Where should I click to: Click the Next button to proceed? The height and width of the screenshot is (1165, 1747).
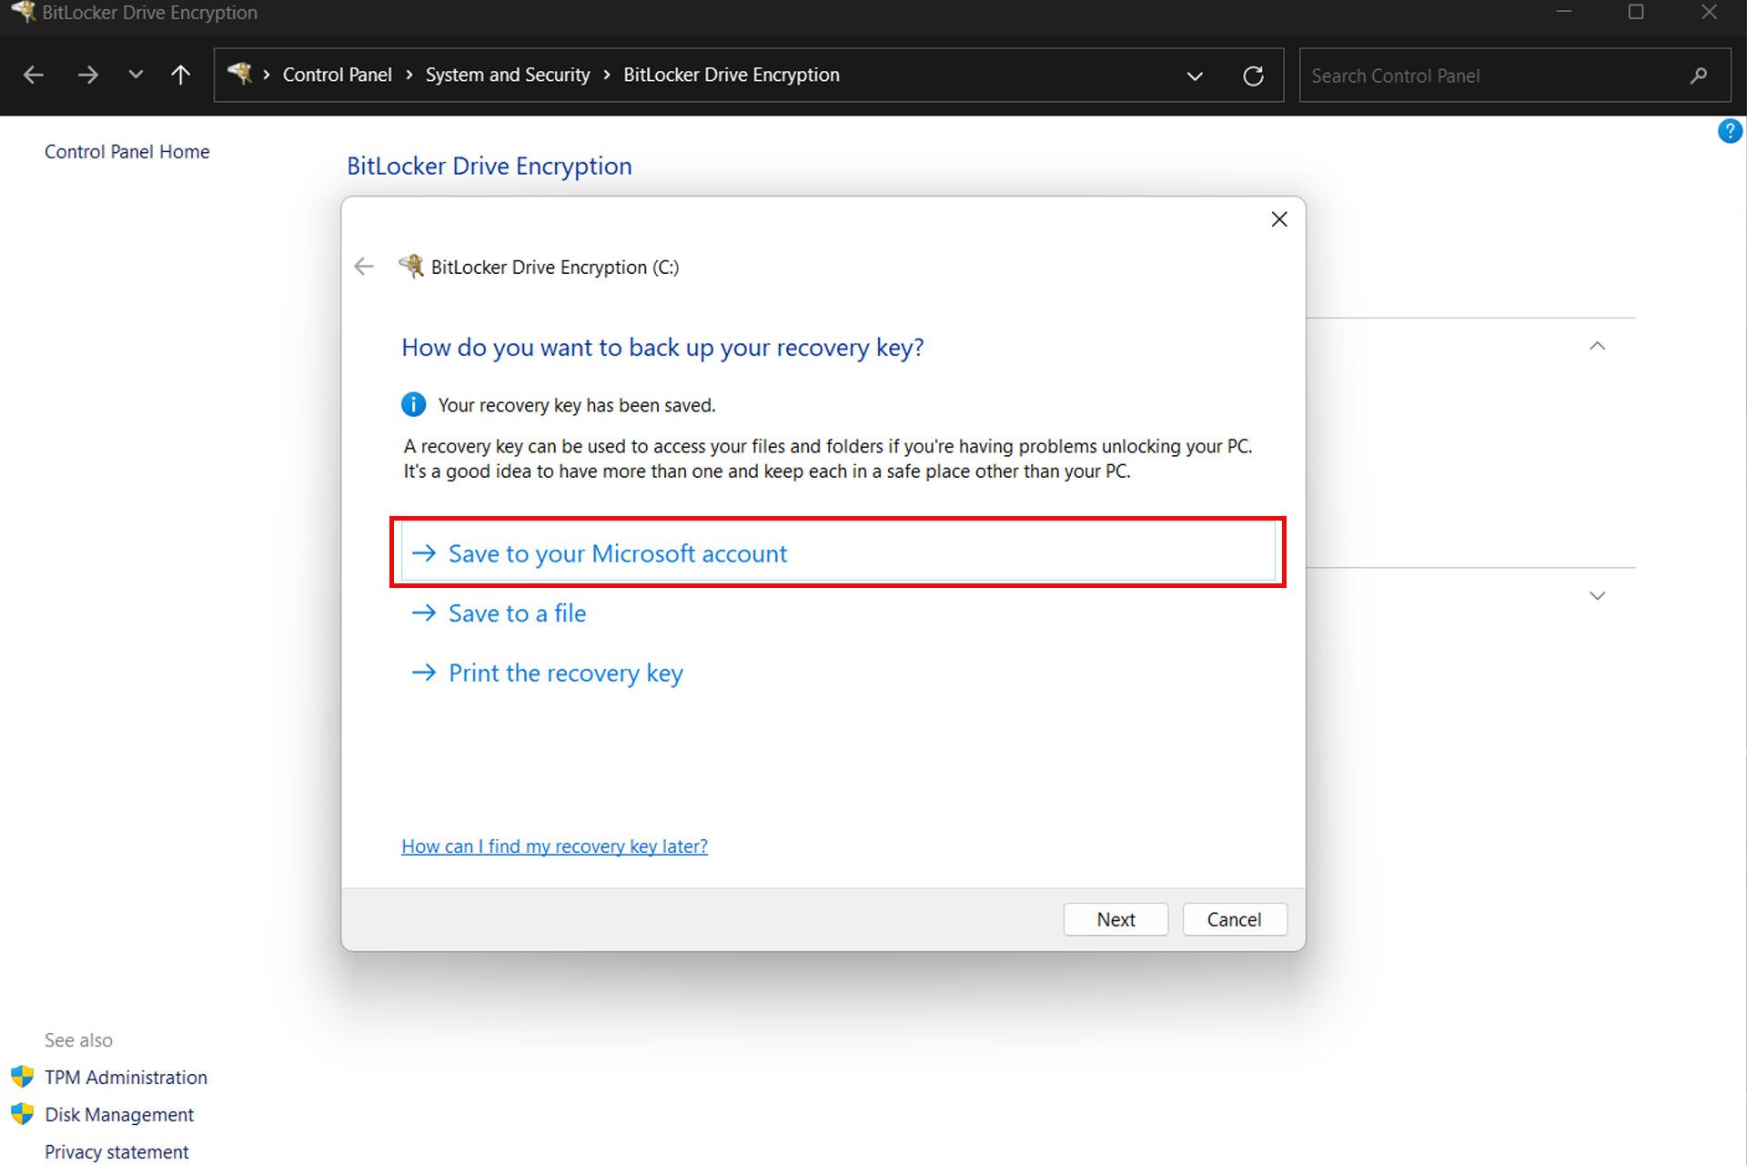[1114, 919]
